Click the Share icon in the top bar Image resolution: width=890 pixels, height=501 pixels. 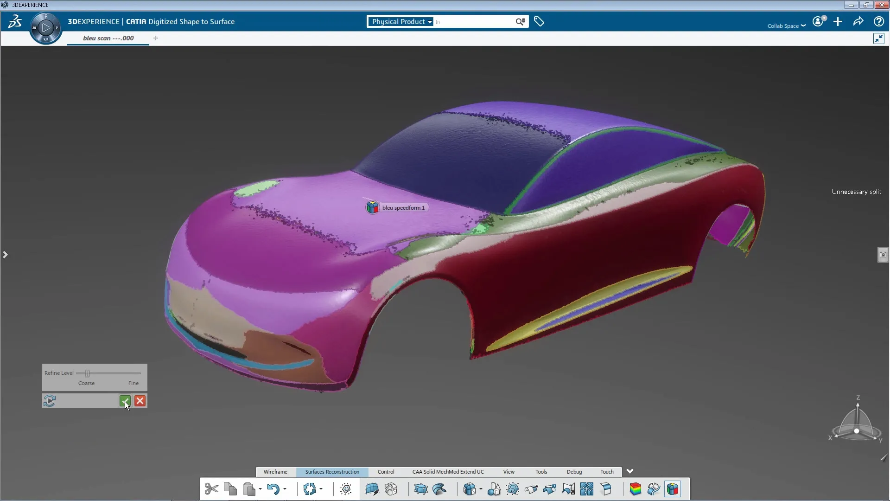coord(858,21)
